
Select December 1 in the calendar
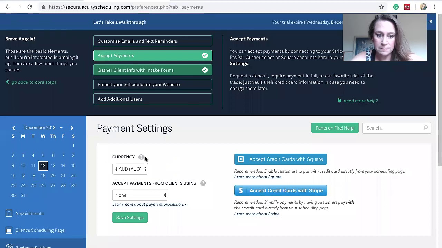(73, 145)
